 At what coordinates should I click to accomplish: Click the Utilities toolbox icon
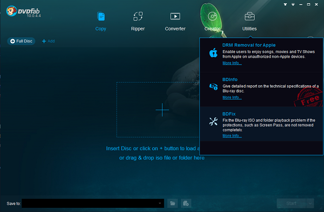(249, 16)
